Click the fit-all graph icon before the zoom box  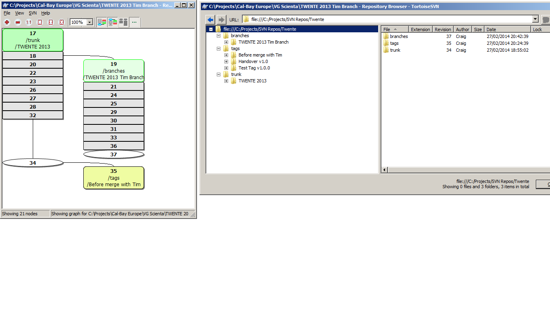coord(61,22)
